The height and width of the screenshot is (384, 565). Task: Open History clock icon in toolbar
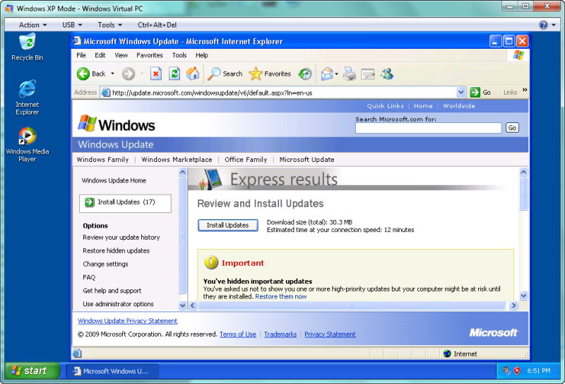[305, 74]
